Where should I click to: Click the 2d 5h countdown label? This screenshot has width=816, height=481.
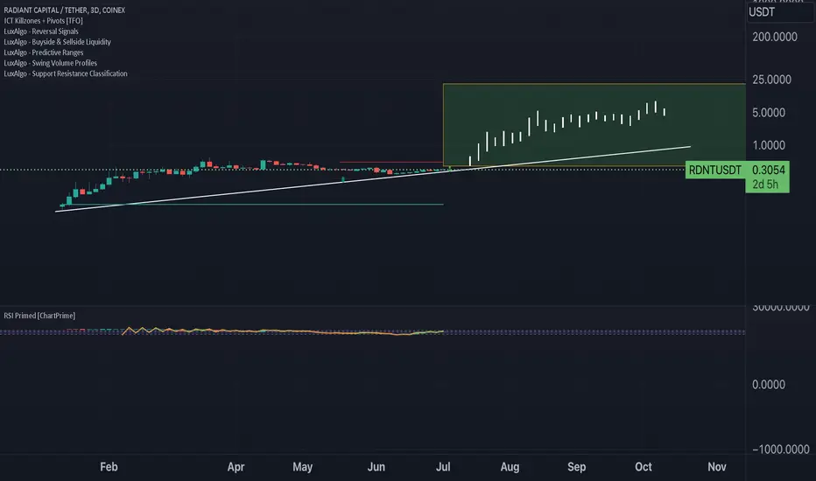(765, 185)
